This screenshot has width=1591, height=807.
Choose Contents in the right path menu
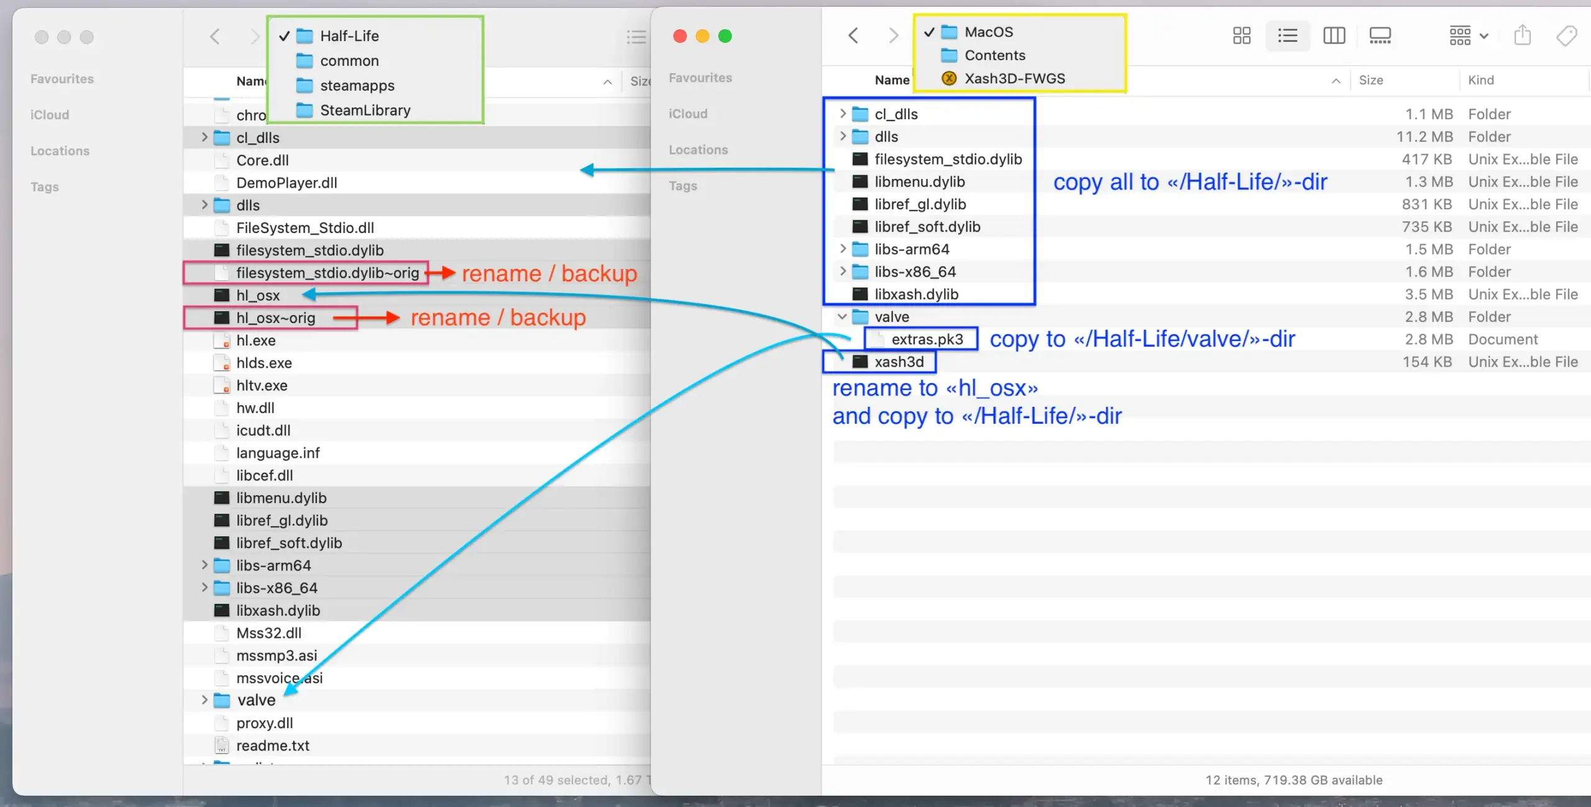point(994,55)
